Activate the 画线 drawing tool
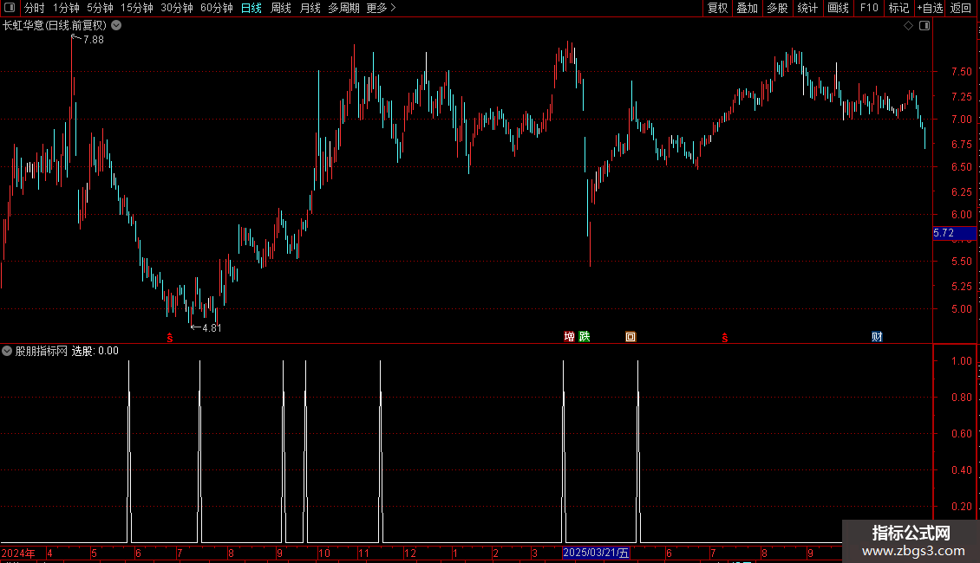 point(838,8)
